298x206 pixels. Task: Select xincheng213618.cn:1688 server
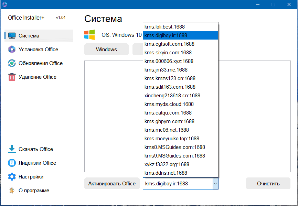tap(181, 96)
